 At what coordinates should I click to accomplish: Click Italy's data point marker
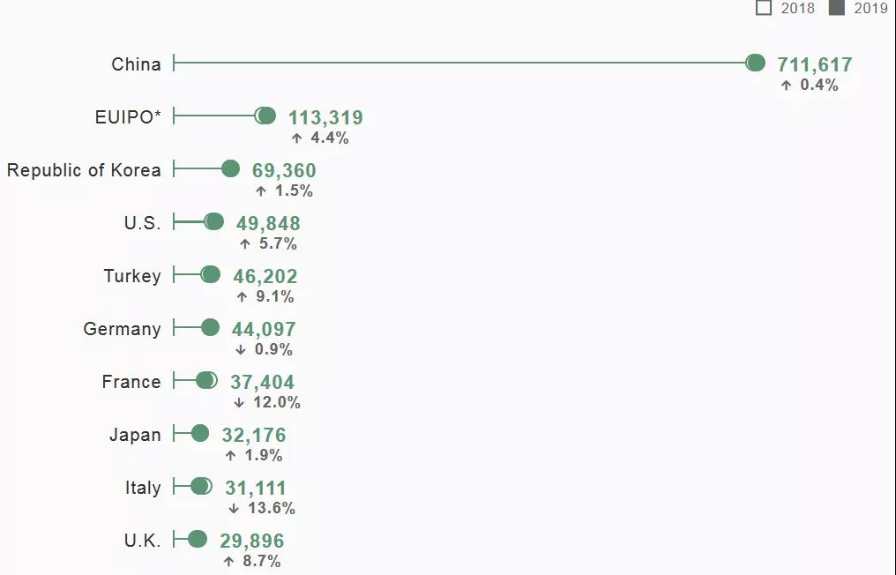point(200,486)
